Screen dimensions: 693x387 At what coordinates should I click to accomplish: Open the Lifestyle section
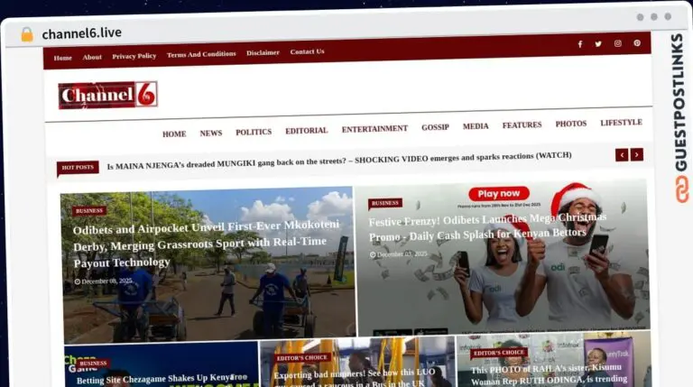click(x=621, y=123)
